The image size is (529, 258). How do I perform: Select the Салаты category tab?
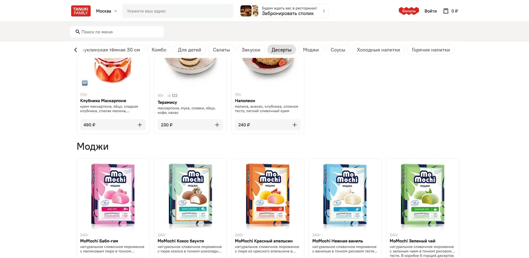tap(221, 50)
